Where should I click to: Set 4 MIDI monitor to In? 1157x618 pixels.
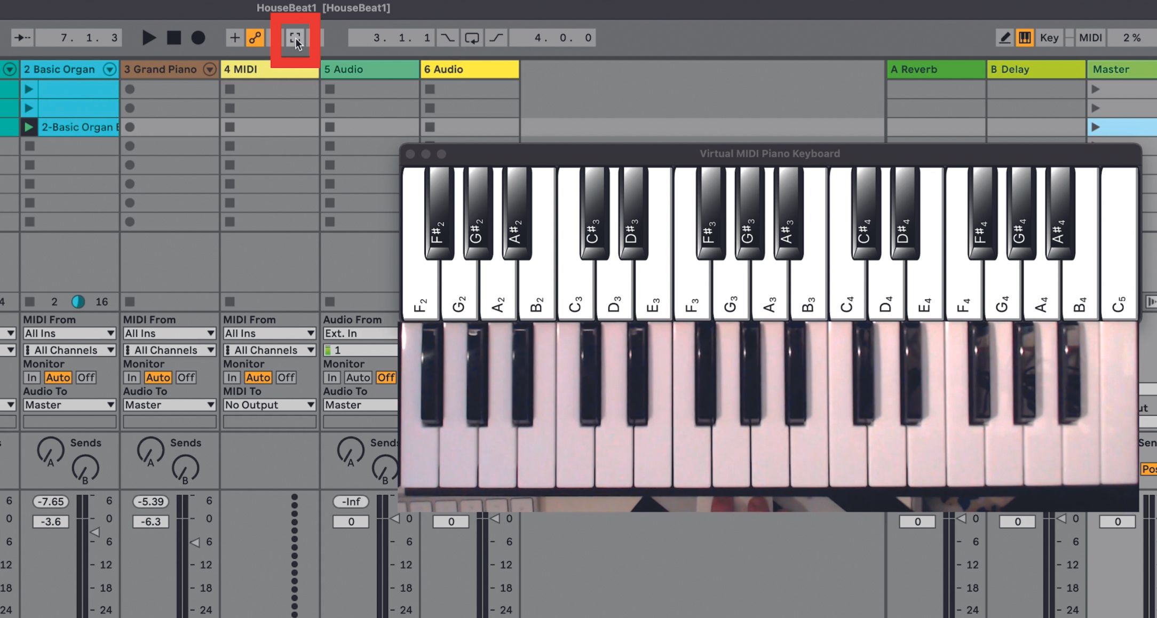coord(232,377)
